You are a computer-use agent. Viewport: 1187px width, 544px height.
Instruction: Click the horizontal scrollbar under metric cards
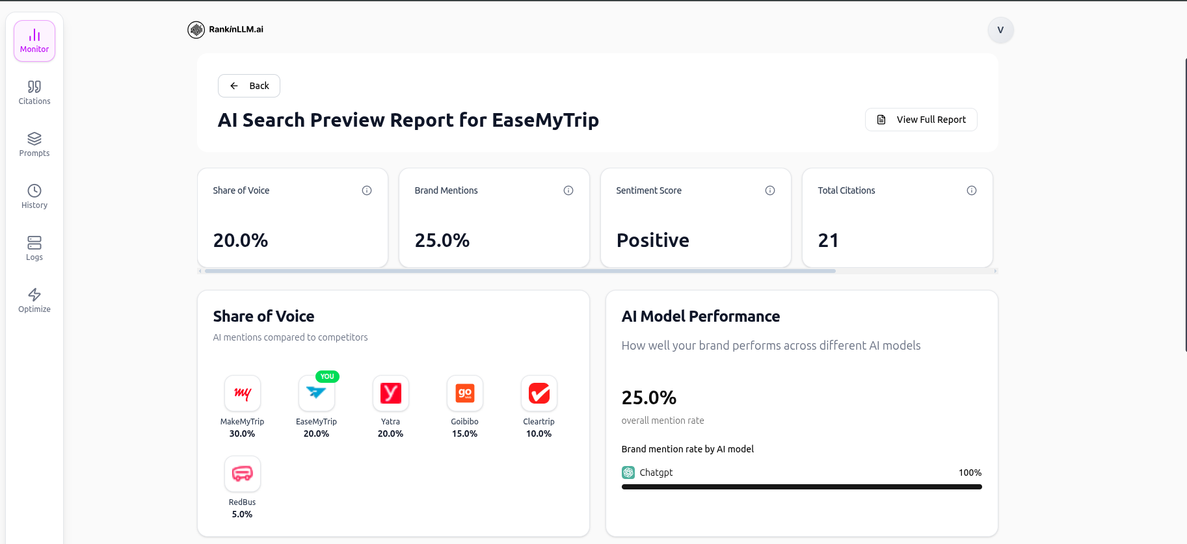(520, 271)
